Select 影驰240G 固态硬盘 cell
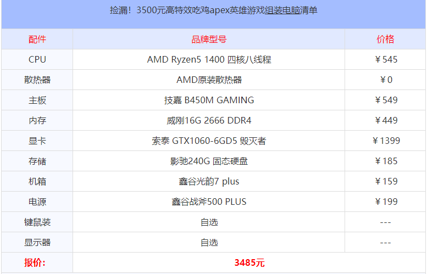Screen dimensions: 427x274 point(209,161)
